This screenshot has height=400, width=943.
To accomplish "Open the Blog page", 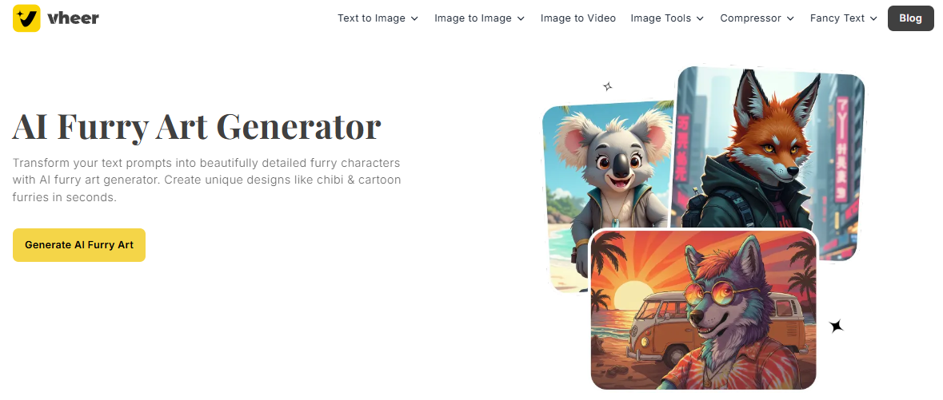I will pyautogui.click(x=910, y=18).
